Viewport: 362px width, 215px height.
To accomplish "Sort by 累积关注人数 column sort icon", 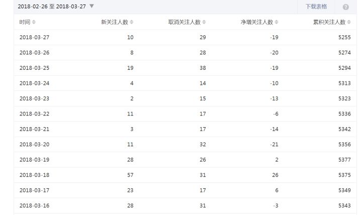I will [x=349, y=22].
